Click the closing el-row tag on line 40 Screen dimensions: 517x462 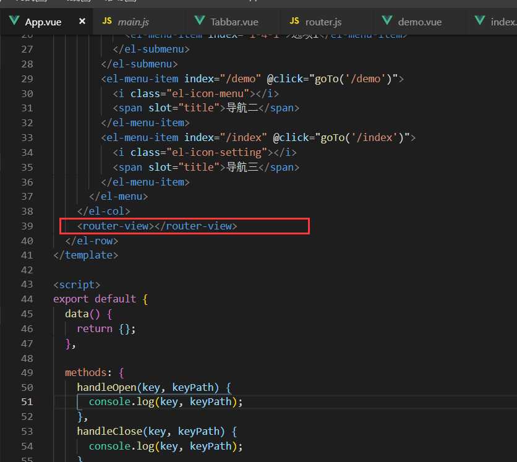coord(92,241)
